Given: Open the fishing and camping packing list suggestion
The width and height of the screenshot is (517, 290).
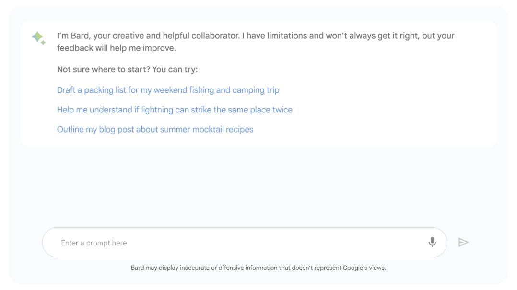Looking at the screenshot, I should click(168, 90).
